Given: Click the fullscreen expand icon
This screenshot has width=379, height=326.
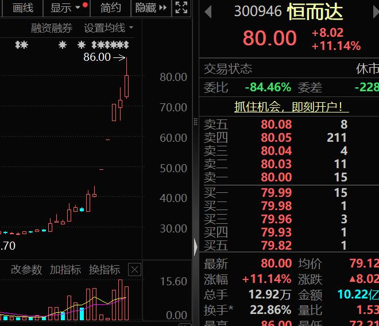Looking at the screenshot, I should [181, 7].
